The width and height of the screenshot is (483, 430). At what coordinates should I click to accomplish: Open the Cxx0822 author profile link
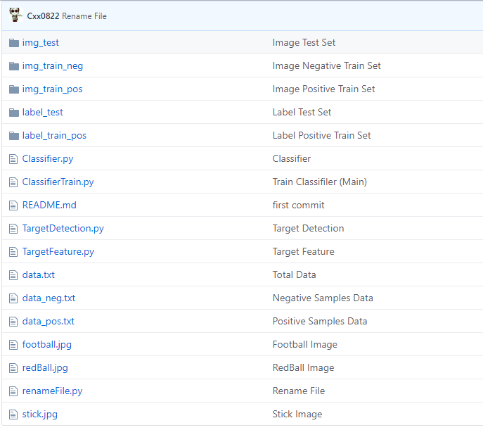point(43,16)
